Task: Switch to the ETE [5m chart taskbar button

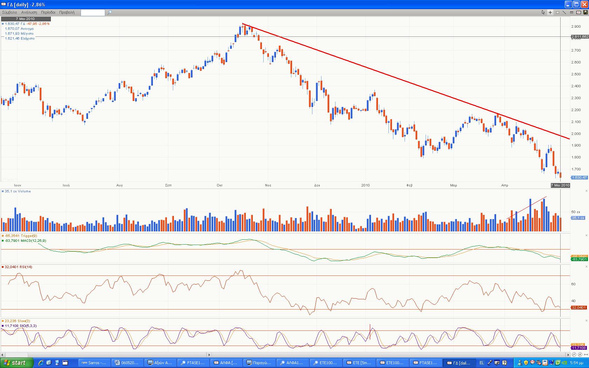Action: 359,363
